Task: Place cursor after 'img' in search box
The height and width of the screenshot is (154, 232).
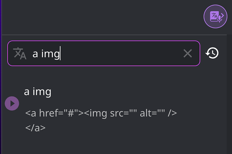Action: pyautogui.click(x=60, y=53)
